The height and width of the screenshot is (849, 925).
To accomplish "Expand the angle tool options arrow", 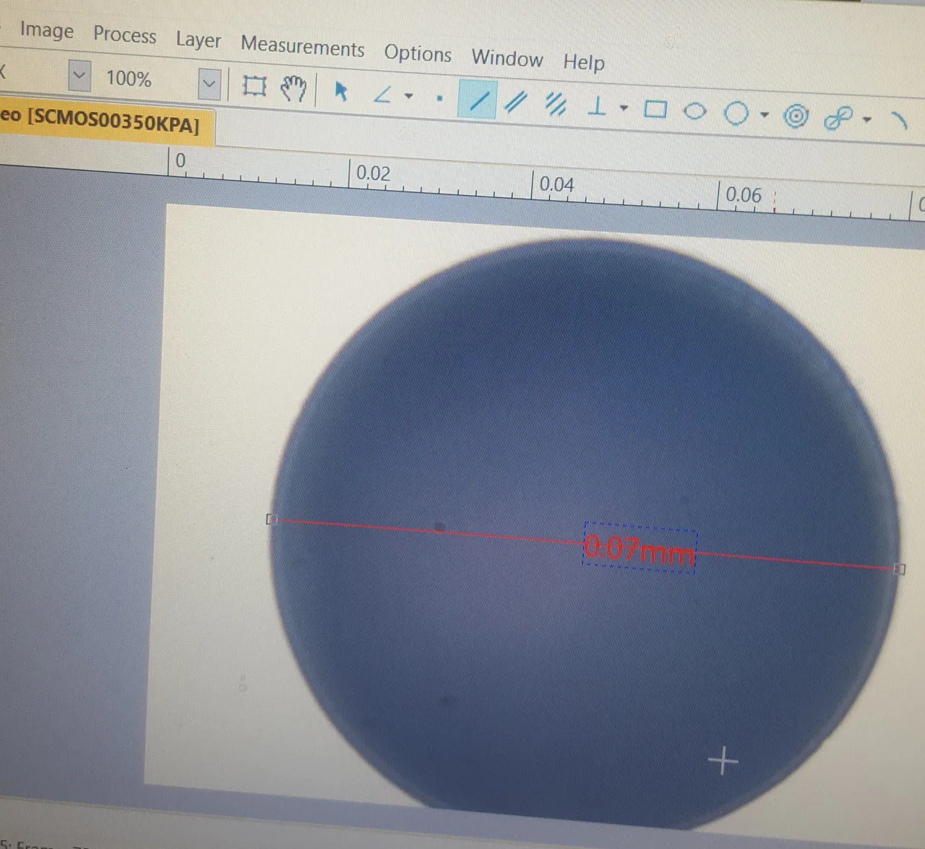I will coord(409,95).
